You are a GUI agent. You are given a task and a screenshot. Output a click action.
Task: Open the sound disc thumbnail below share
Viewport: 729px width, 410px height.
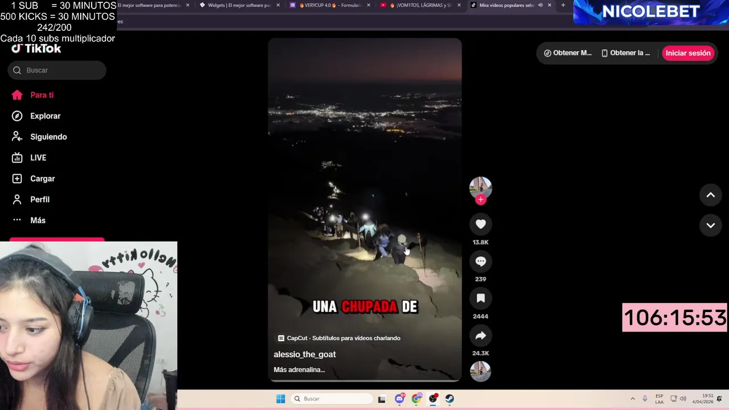click(481, 371)
